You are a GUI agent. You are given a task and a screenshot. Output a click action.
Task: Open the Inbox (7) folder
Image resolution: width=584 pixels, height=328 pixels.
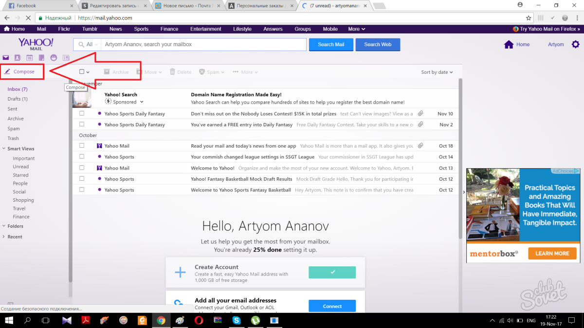18,89
